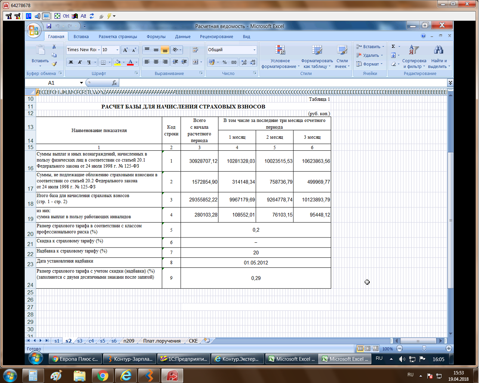This screenshot has height=383, width=480.
Task: Align cell text to the right
Action: tap(165, 62)
